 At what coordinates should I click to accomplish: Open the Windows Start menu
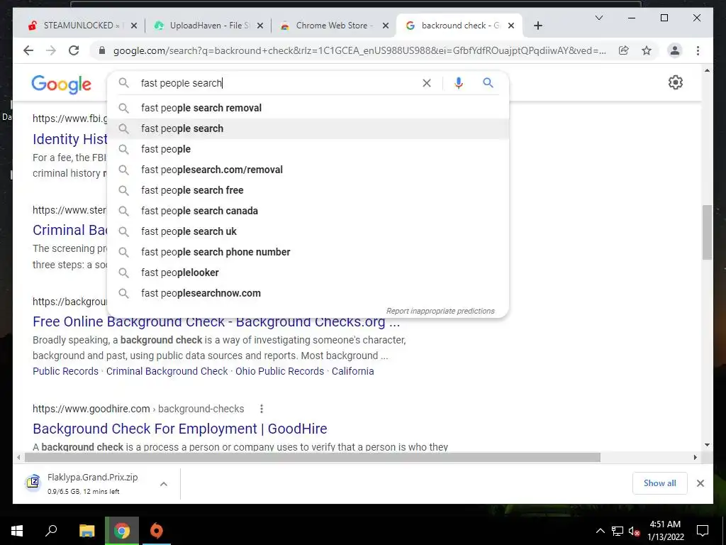pyautogui.click(x=17, y=531)
